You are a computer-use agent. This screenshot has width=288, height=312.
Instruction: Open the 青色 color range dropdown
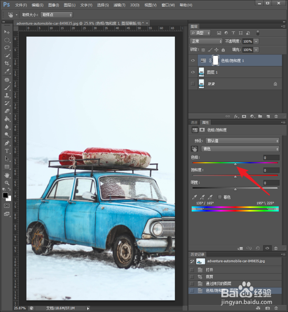240,149
